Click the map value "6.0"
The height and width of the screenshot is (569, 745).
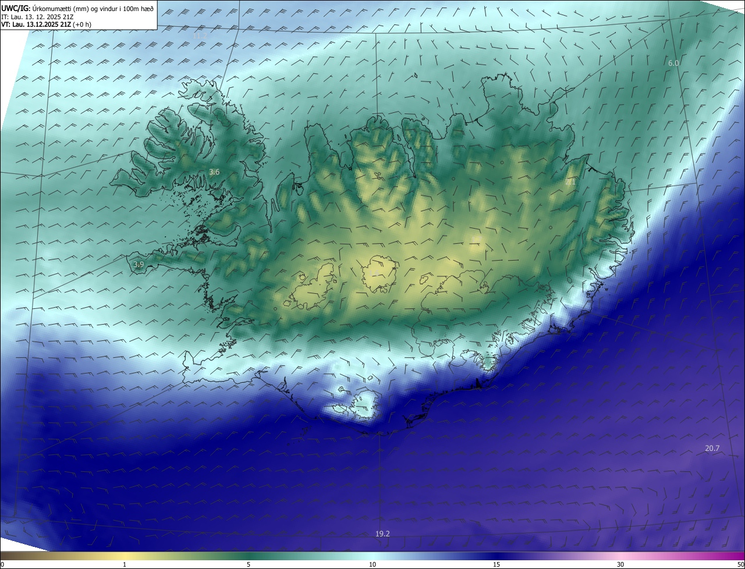click(673, 63)
